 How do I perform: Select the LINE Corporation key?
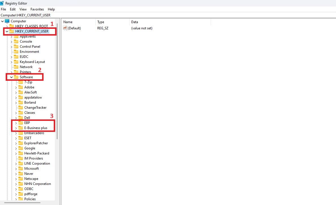[x=37, y=163]
